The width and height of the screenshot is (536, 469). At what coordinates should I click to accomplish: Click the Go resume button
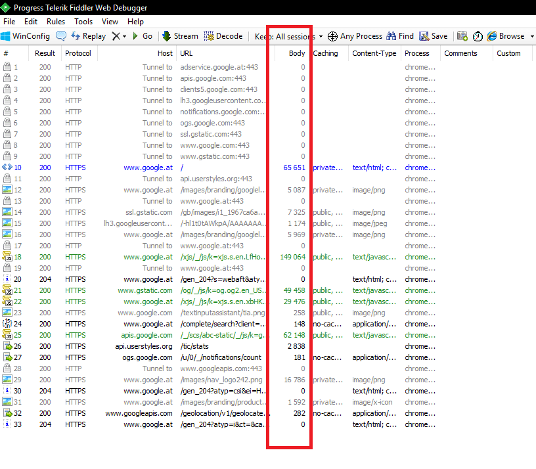pos(142,36)
